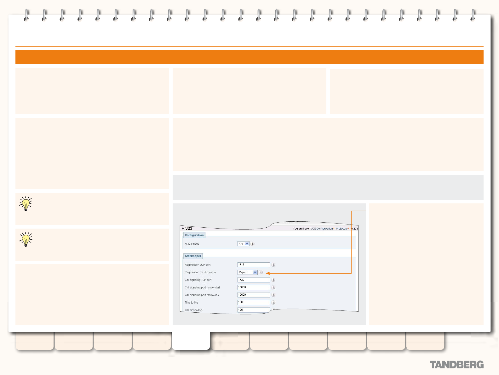499x375 pixels.
Task: Click the 'Call signaling TCP port' label
Action: click(x=198, y=280)
